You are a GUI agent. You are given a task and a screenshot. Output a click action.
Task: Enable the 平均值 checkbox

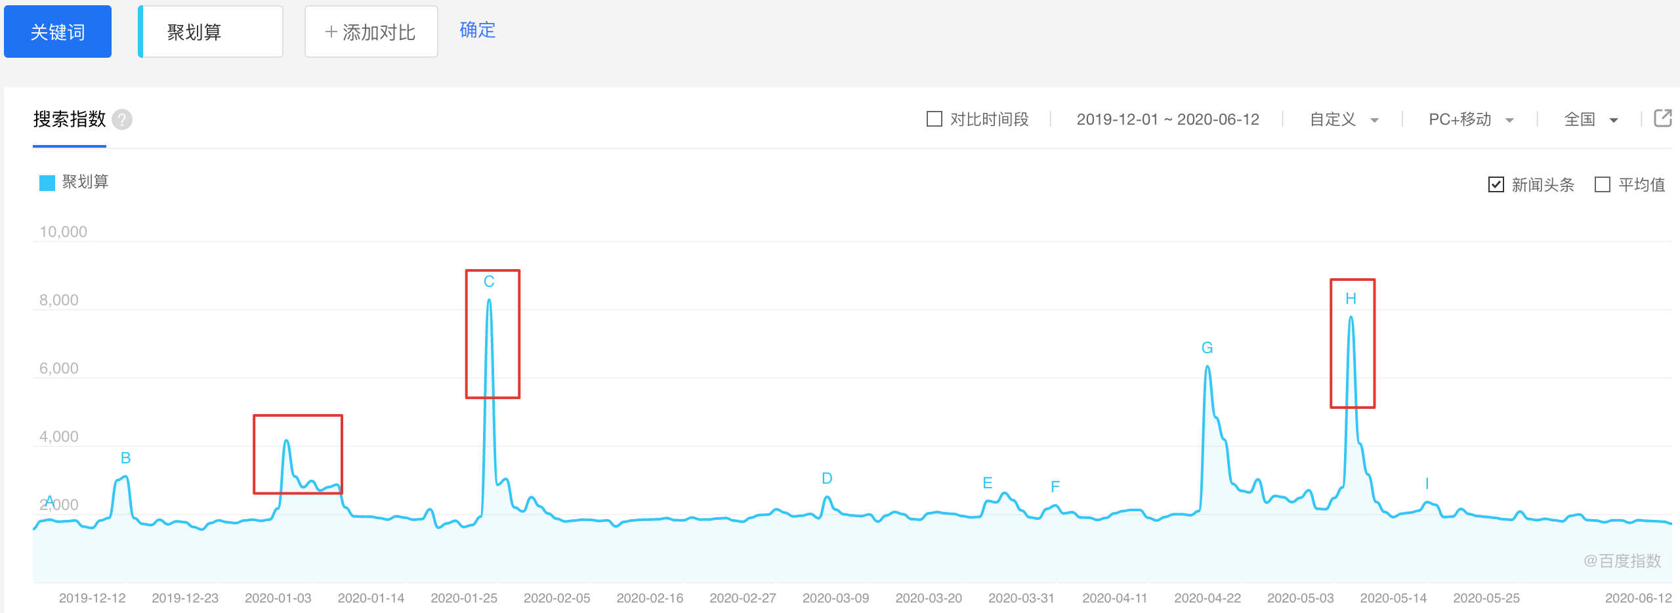coord(1603,184)
